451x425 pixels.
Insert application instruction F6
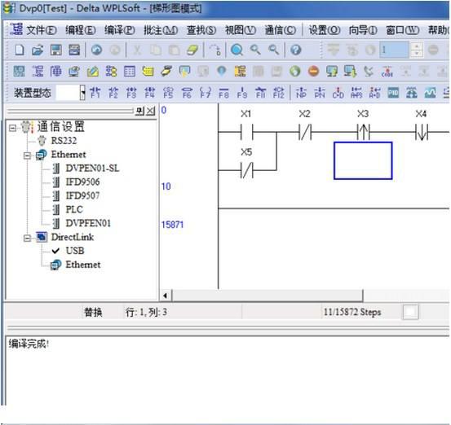point(187,93)
